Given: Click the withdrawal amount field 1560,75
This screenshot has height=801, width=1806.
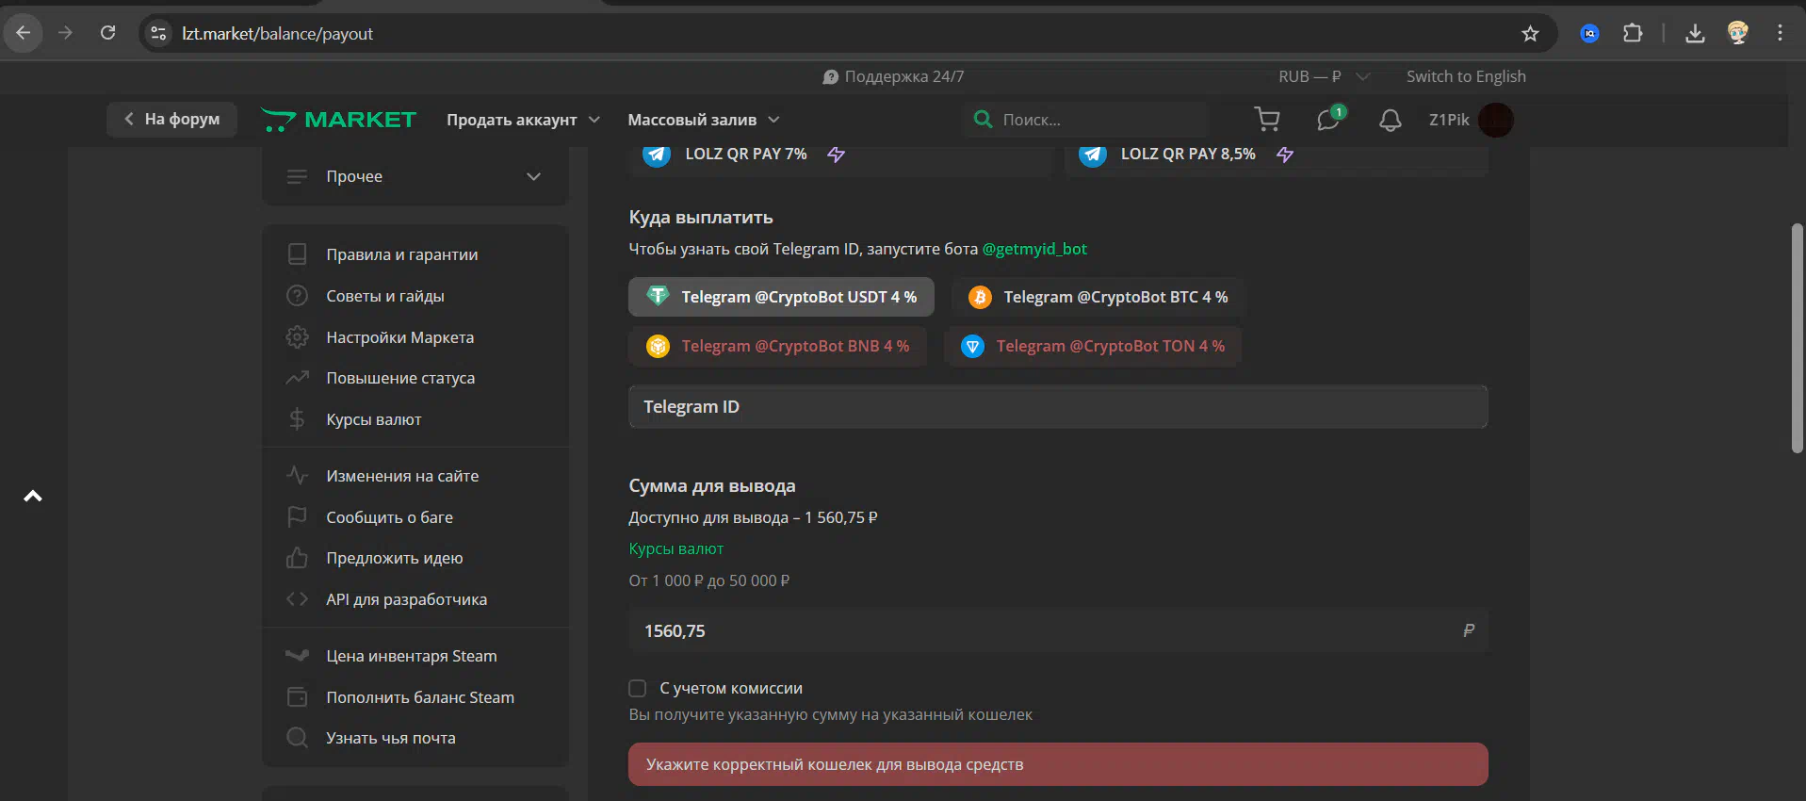Looking at the screenshot, I should [x=1058, y=630].
